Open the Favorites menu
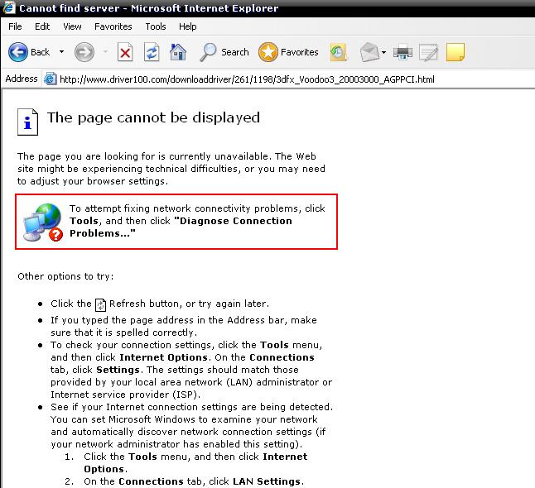The width and height of the screenshot is (535, 488). [113, 26]
